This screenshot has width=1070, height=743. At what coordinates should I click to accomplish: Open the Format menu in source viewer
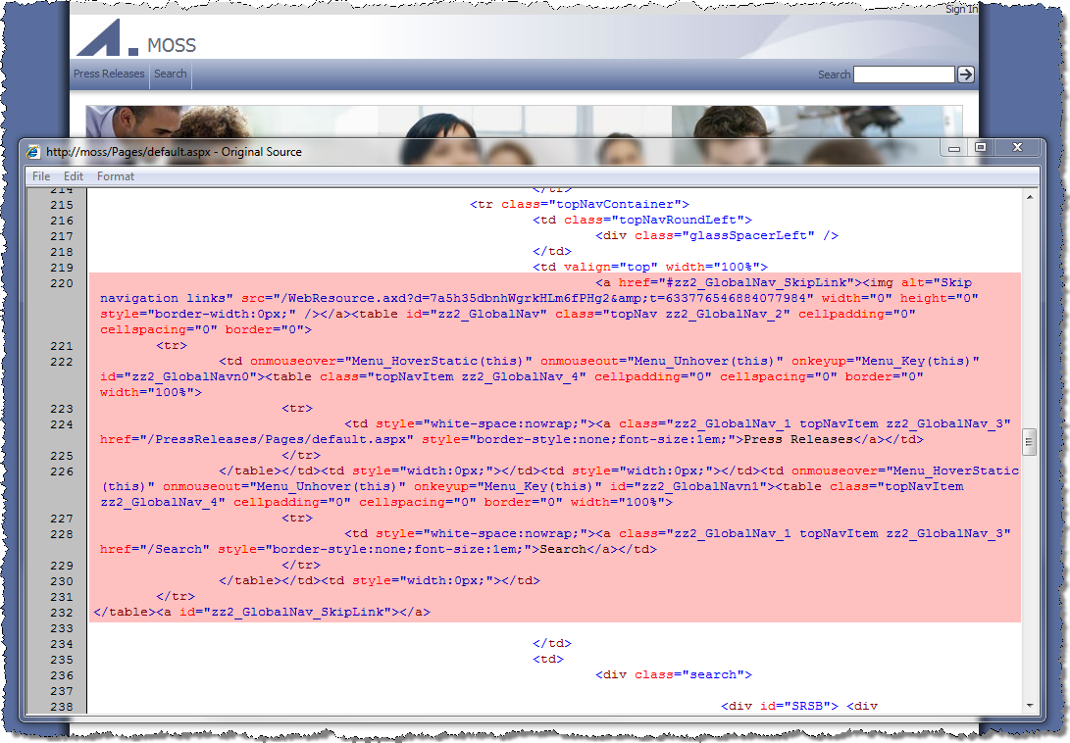(x=116, y=176)
